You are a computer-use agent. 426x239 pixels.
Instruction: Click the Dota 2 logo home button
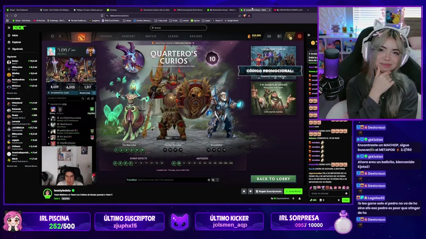tap(81, 37)
